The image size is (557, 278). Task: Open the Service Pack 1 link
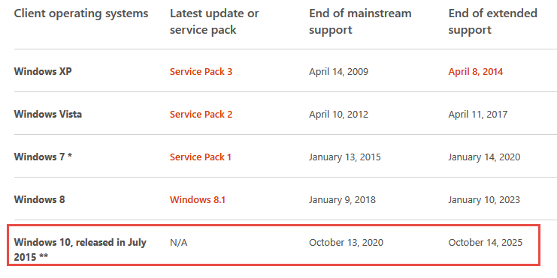pos(201,157)
